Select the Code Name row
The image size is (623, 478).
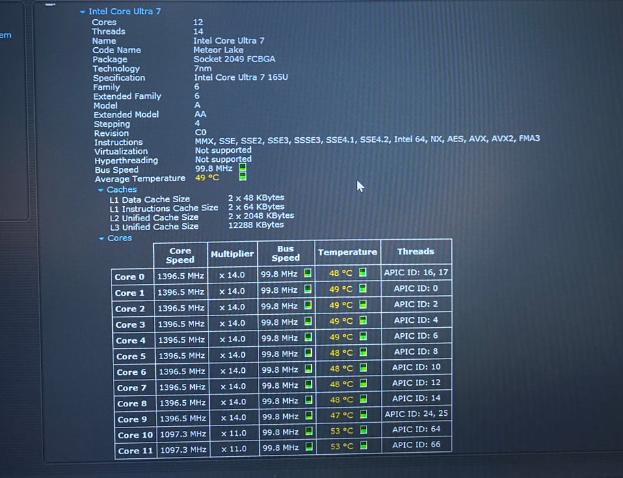(168, 50)
